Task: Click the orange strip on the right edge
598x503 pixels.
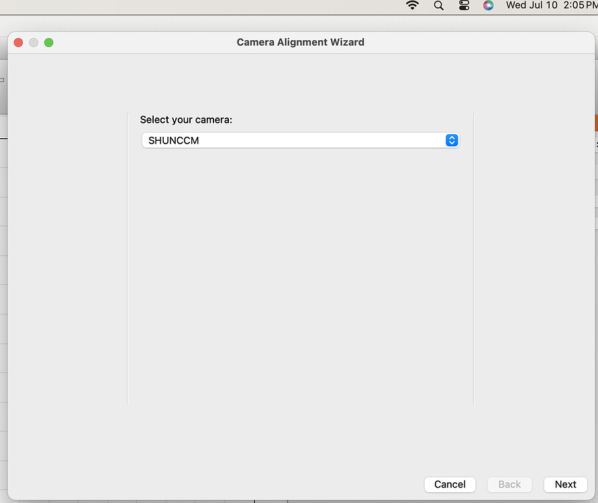Action: click(x=595, y=123)
